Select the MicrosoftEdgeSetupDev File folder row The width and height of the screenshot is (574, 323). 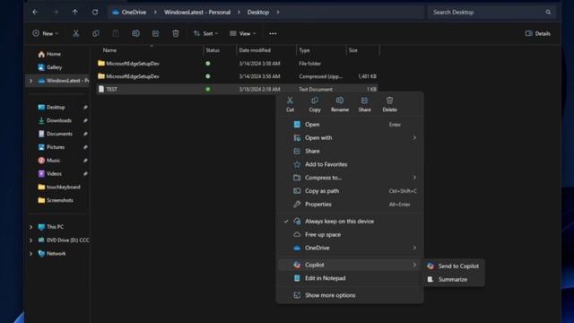(237, 64)
